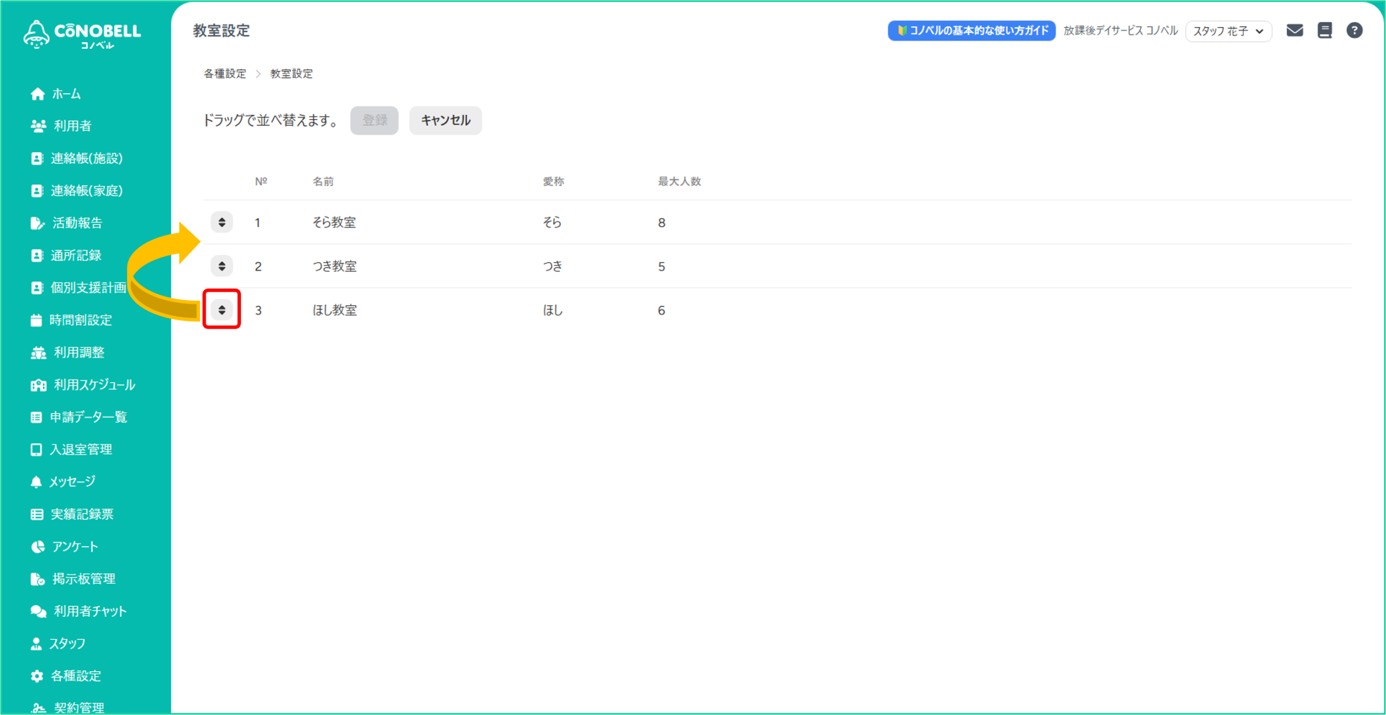Select メッセージ bell menu item

click(x=72, y=482)
